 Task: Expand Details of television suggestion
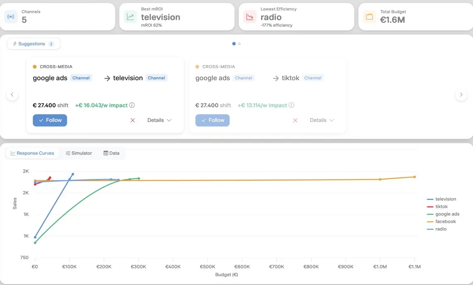(159, 120)
